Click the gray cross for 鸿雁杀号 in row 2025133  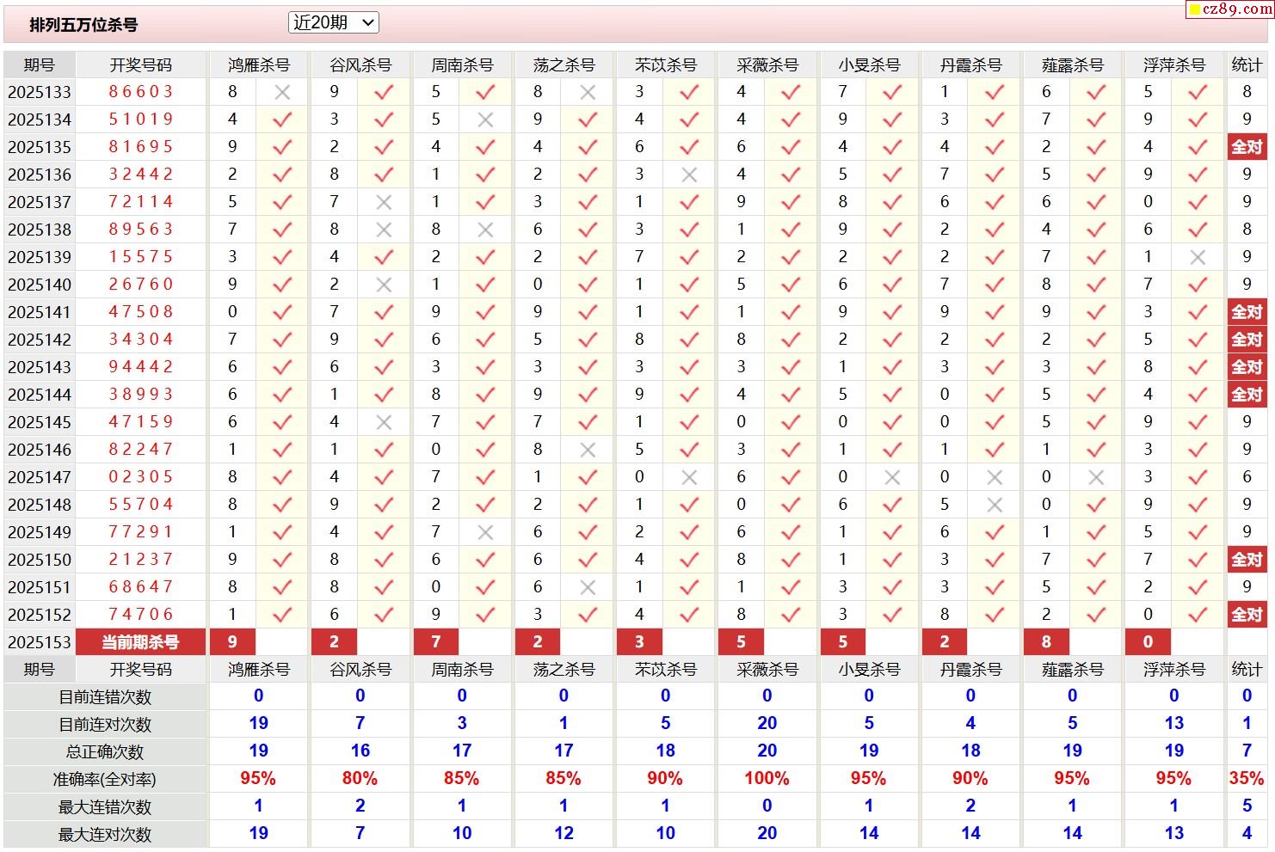coord(282,92)
